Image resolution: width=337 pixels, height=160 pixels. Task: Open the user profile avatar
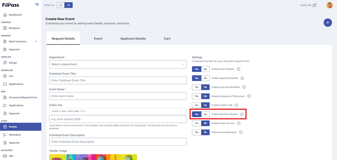pyautogui.click(x=329, y=5)
